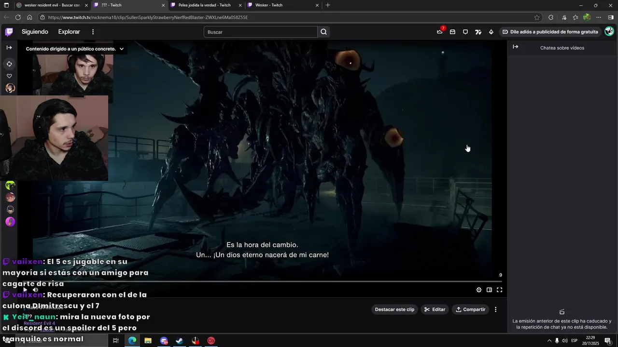This screenshot has width=618, height=347.
Task: Open the notifications inbox icon
Action: 452,32
